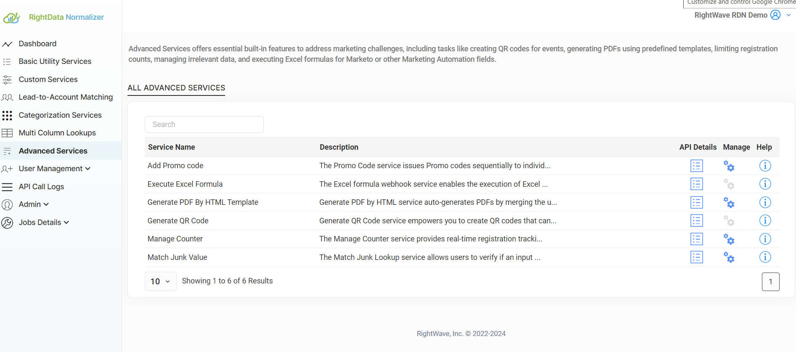796x352 pixels.
Task: Open Manage settings for Add Promo code
Action: click(x=729, y=166)
